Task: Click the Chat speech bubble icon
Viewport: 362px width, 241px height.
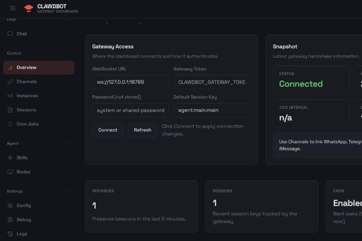Action: 10,34
